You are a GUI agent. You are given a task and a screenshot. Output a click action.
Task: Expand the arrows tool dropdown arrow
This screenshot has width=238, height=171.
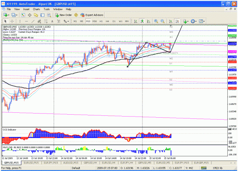(x=68, y=21)
